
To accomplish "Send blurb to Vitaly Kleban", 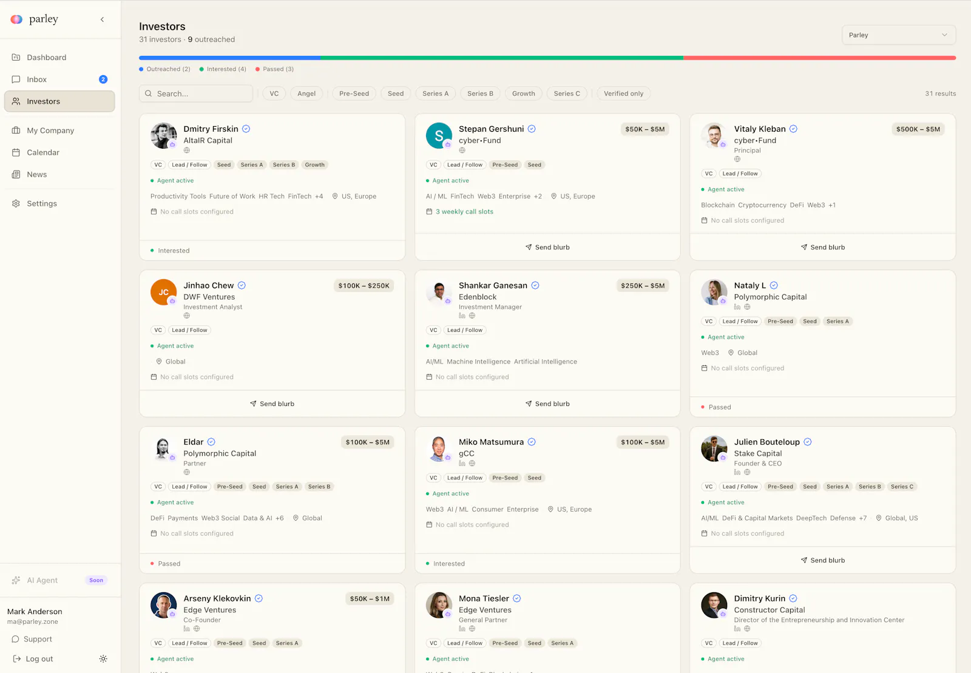I will click(823, 247).
